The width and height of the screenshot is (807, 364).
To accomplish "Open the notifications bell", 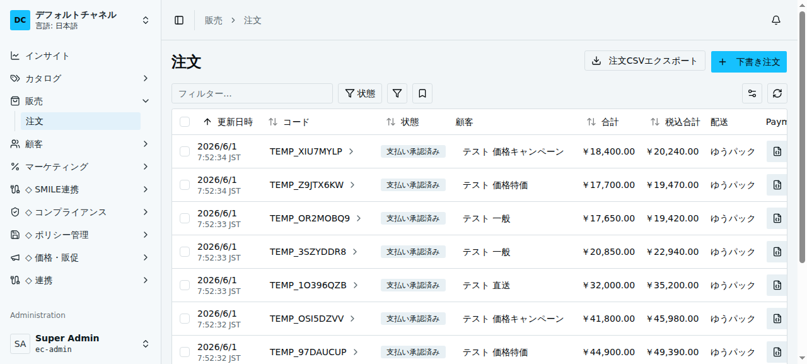I will pyautogui.click(x=776, y=20).
